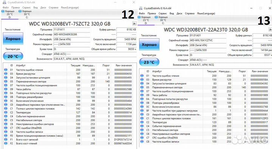Open Язык(Language) menu in window 12
The width and height of the screenshot is (272, 149).
tap(70, 8)
